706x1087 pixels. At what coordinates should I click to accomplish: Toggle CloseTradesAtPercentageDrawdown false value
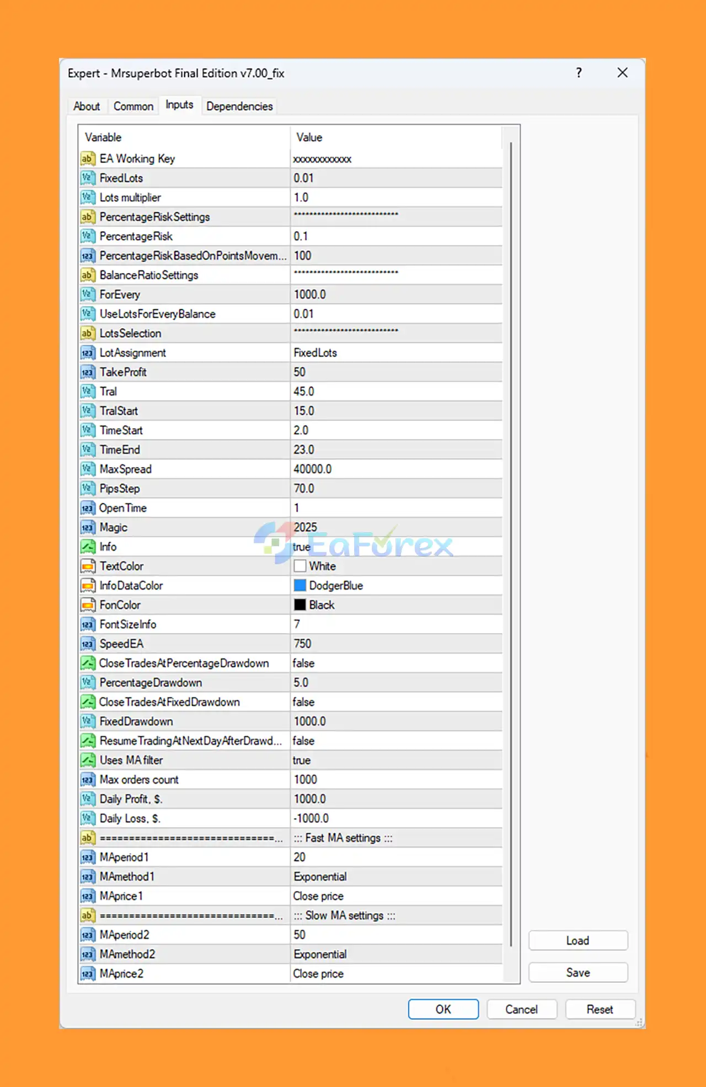[x=396, y=663]
